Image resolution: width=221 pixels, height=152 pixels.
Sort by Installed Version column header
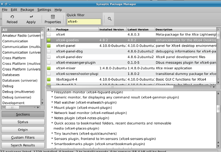112,30
